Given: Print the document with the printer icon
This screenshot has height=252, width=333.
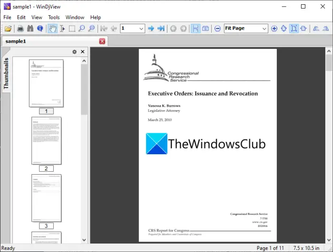Looking at the screenshot, I should coord(20,28).
